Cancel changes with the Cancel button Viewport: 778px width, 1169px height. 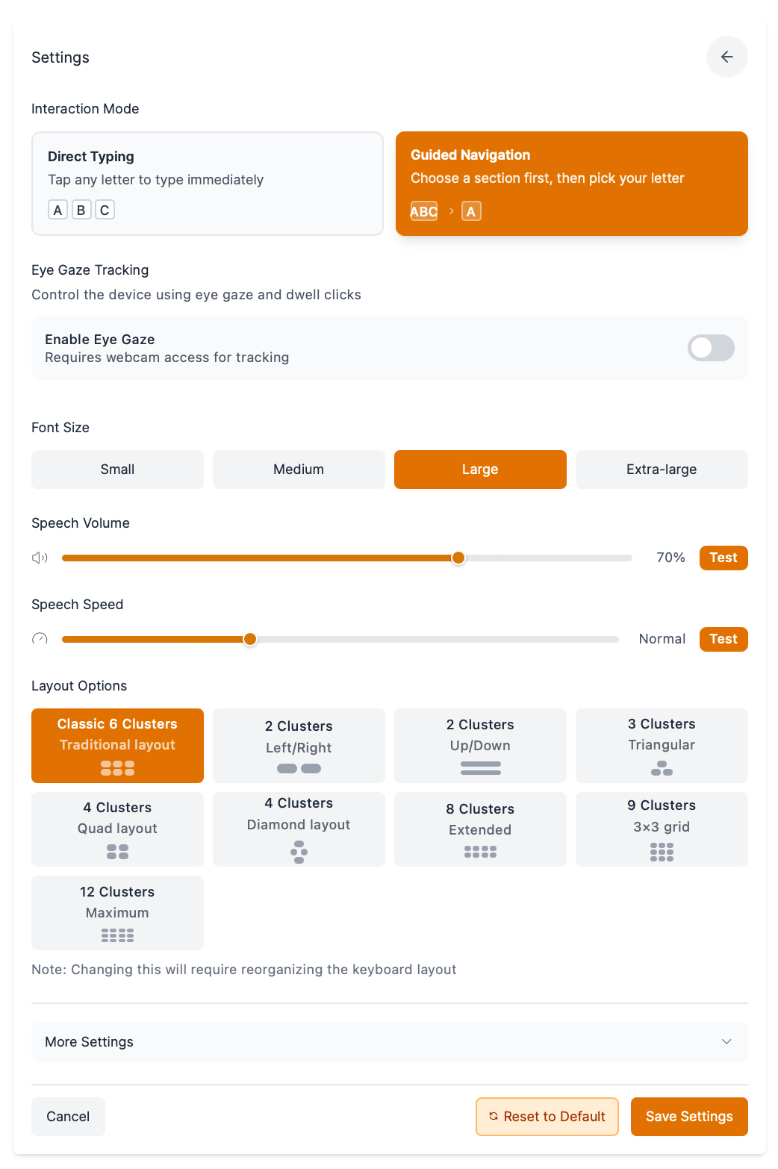tap(67, 1116)
